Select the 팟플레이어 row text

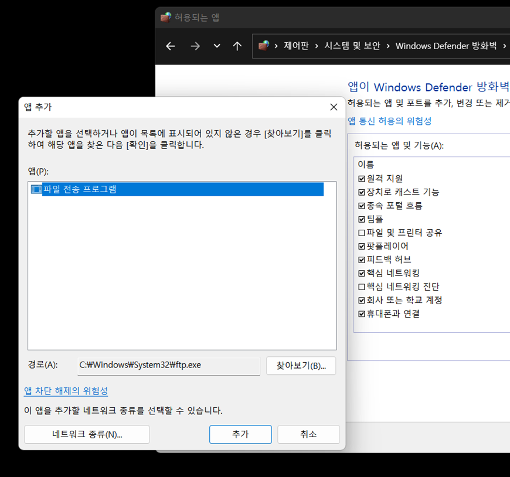(x=387, y=246)
